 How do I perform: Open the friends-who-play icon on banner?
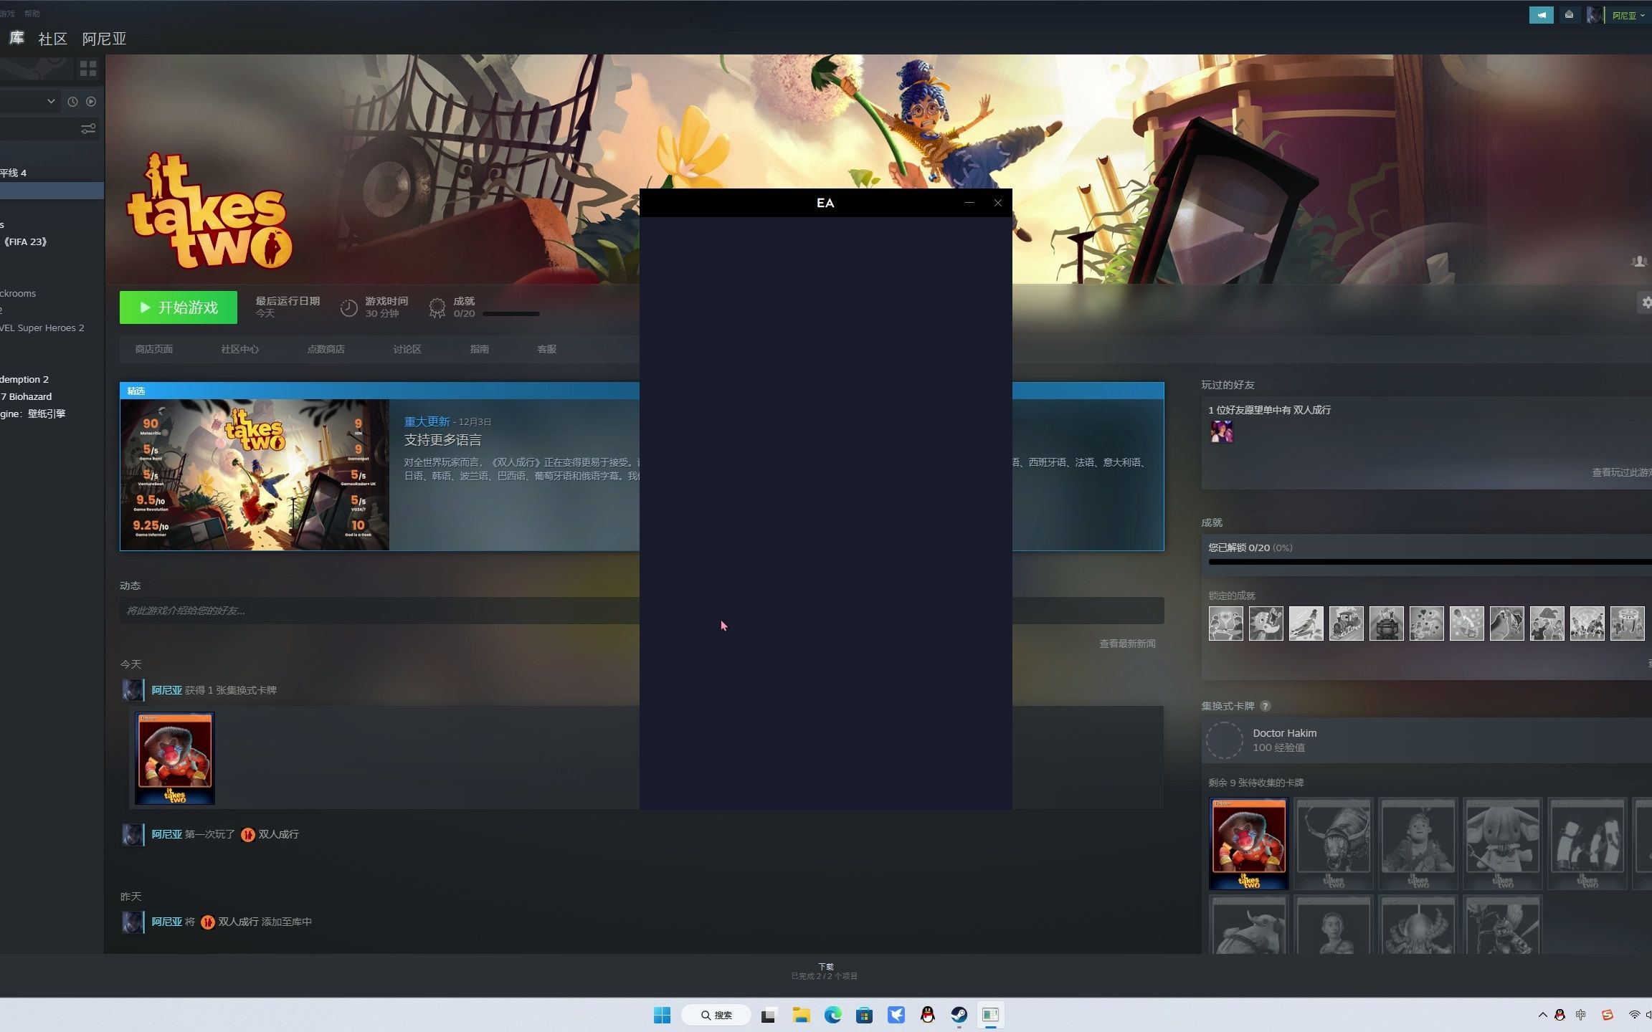tap(1638, 262)
